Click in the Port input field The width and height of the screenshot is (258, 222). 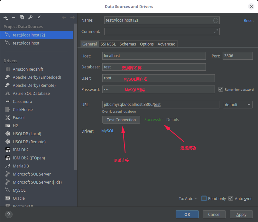(238, 56)
